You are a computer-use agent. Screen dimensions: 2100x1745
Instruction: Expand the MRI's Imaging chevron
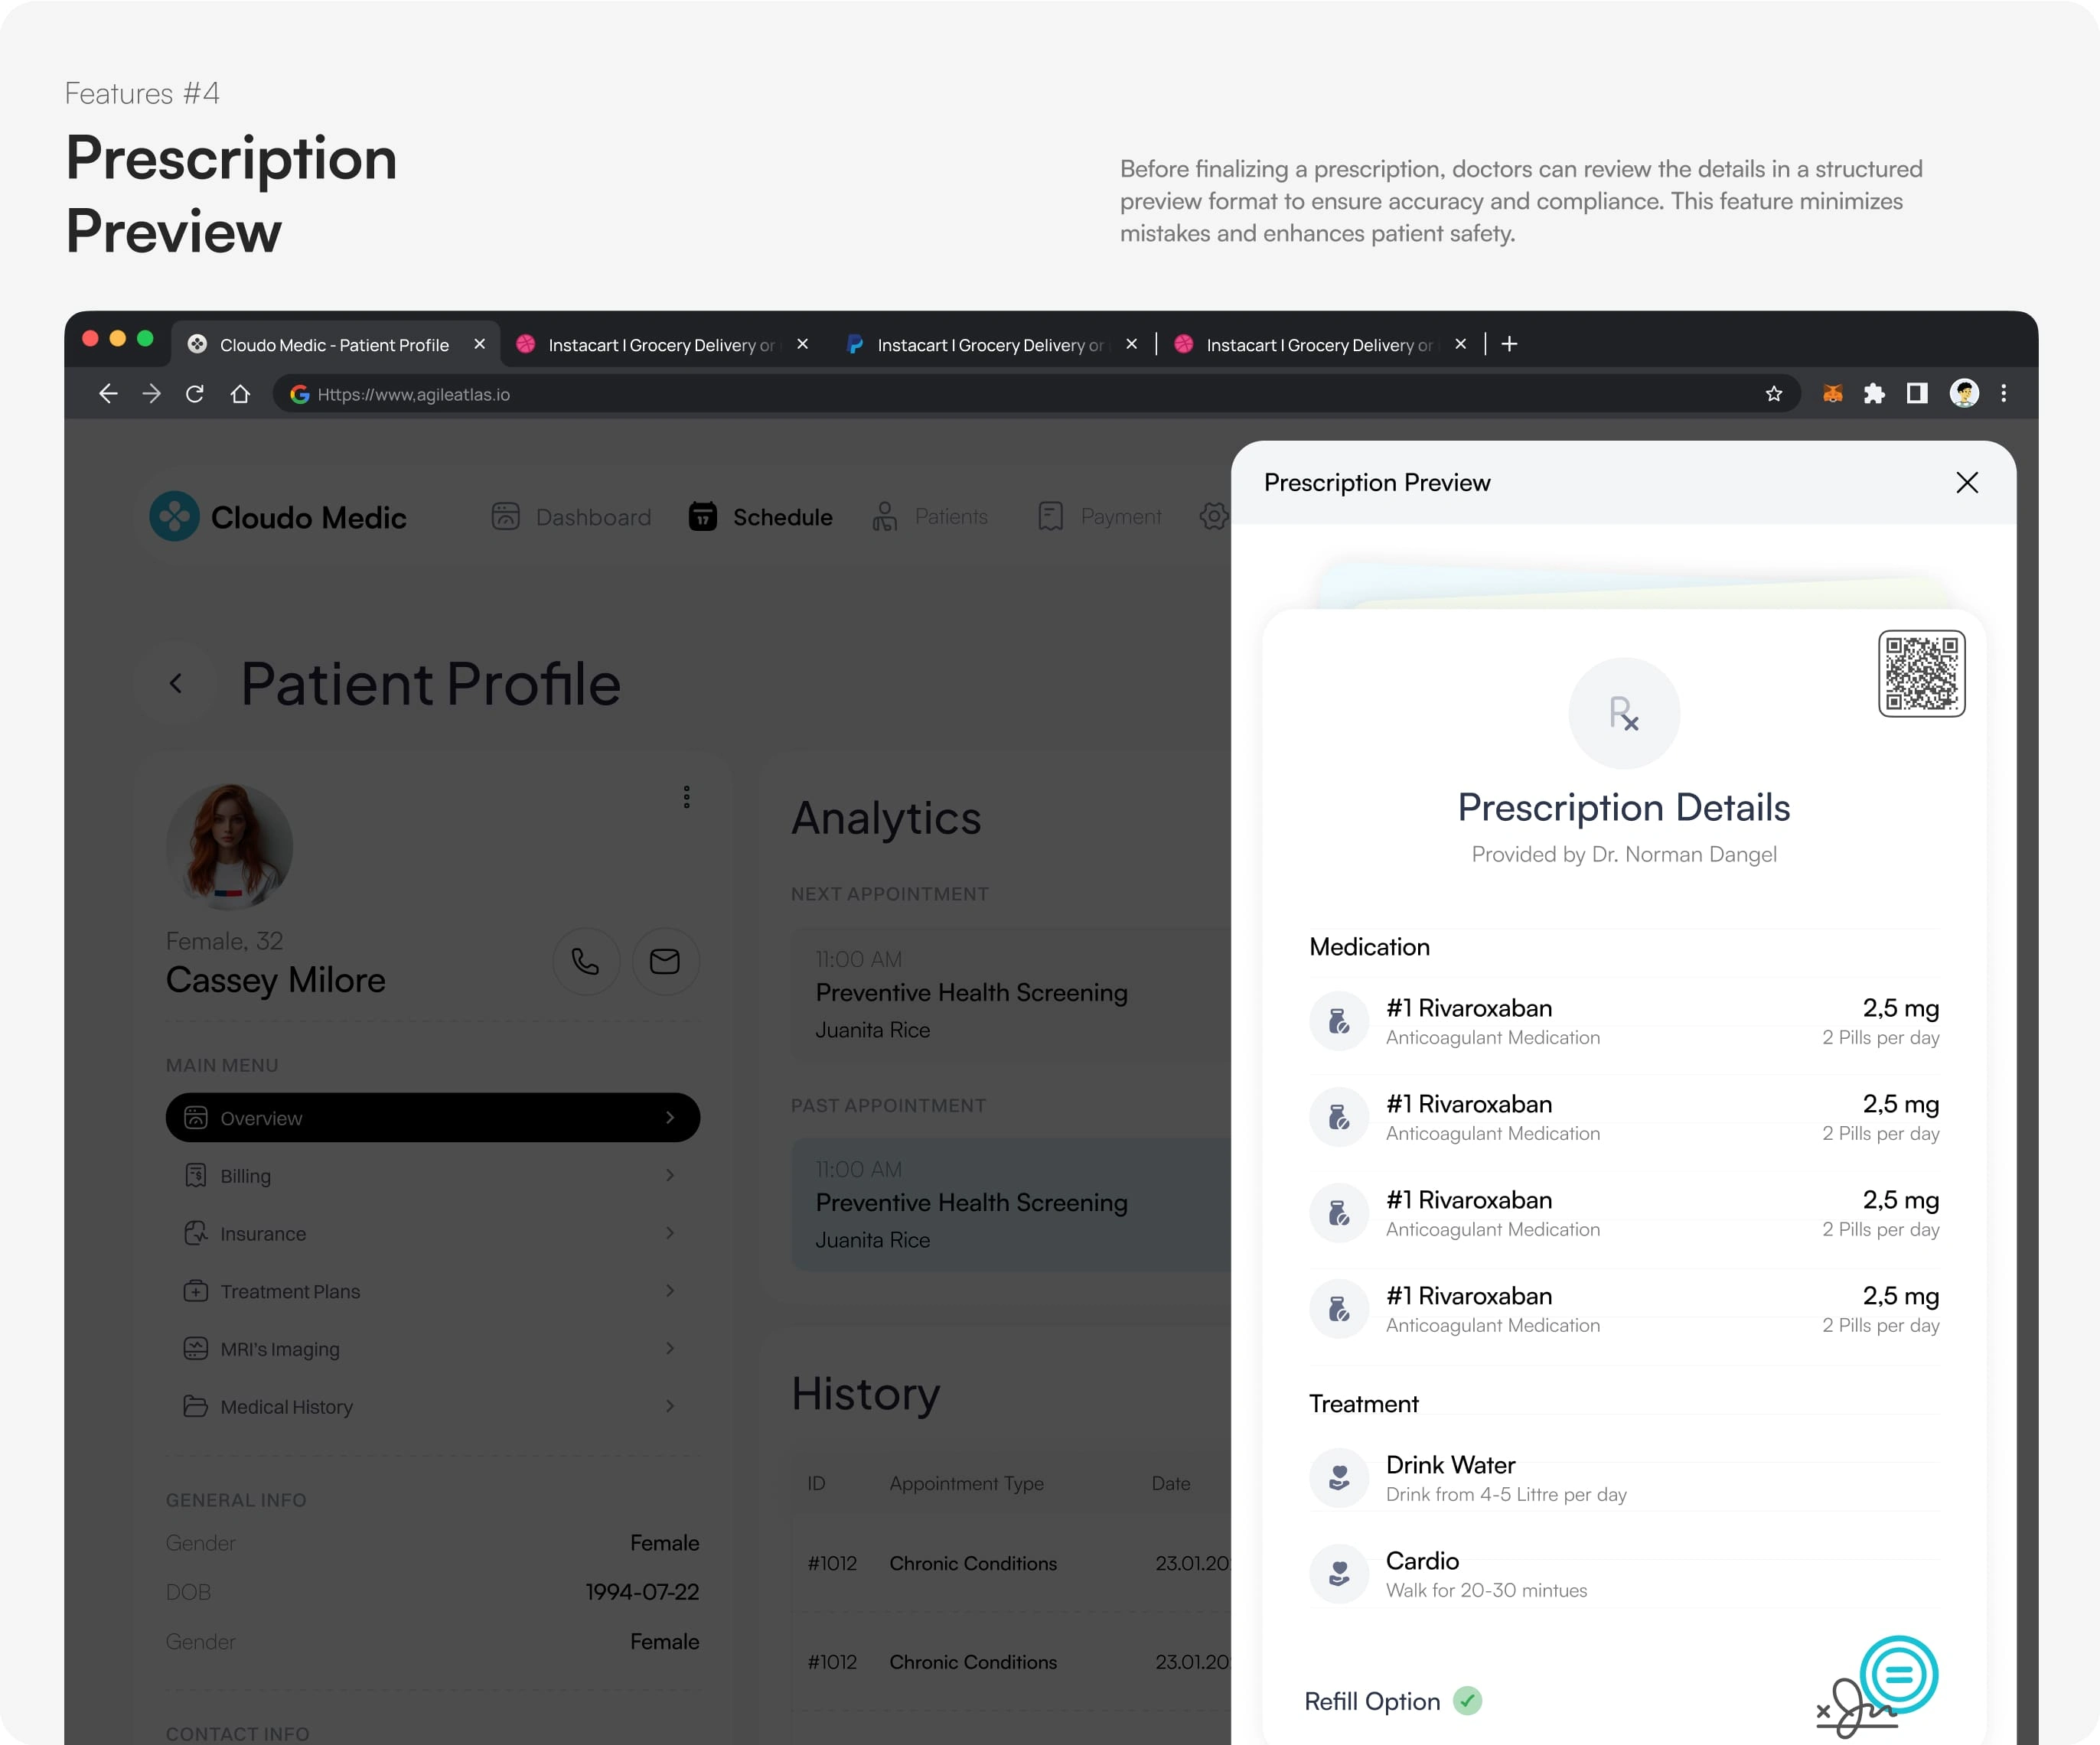[x=670, y=1348]
